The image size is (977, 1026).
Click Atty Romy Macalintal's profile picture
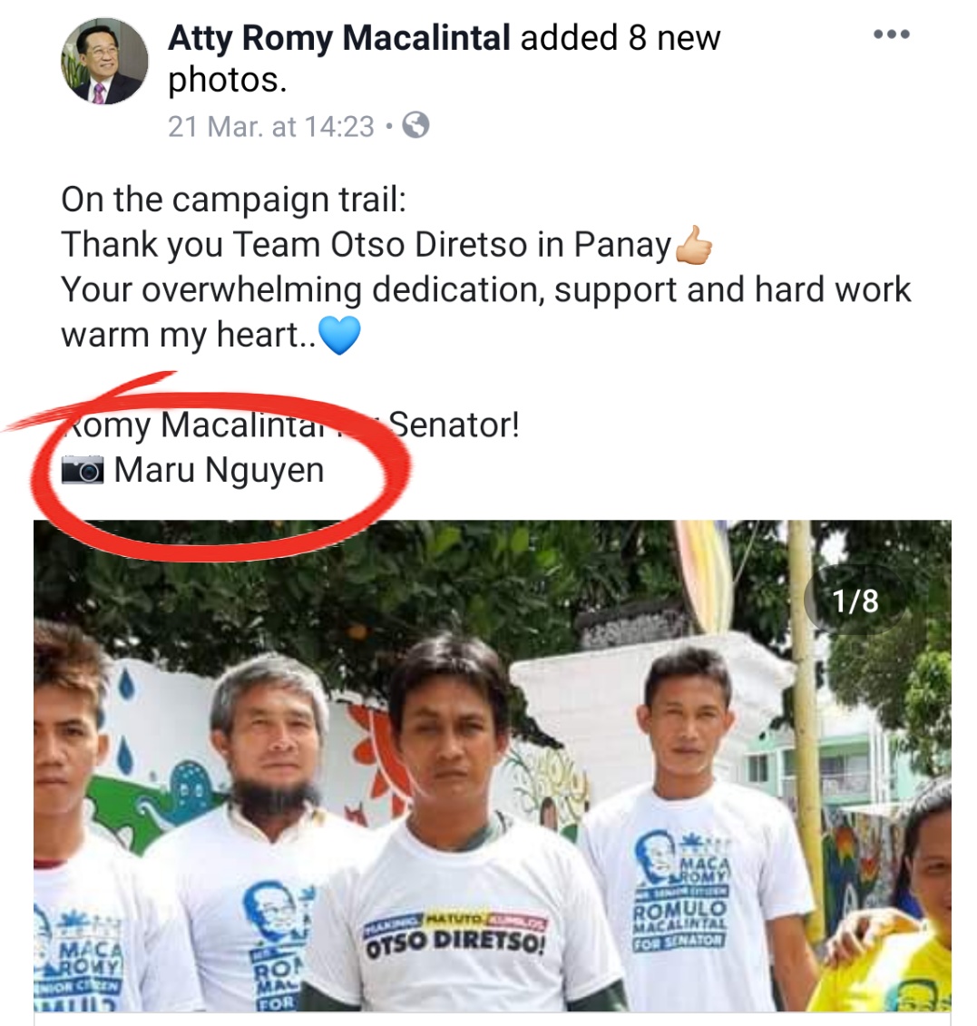[x=104, y=62]
